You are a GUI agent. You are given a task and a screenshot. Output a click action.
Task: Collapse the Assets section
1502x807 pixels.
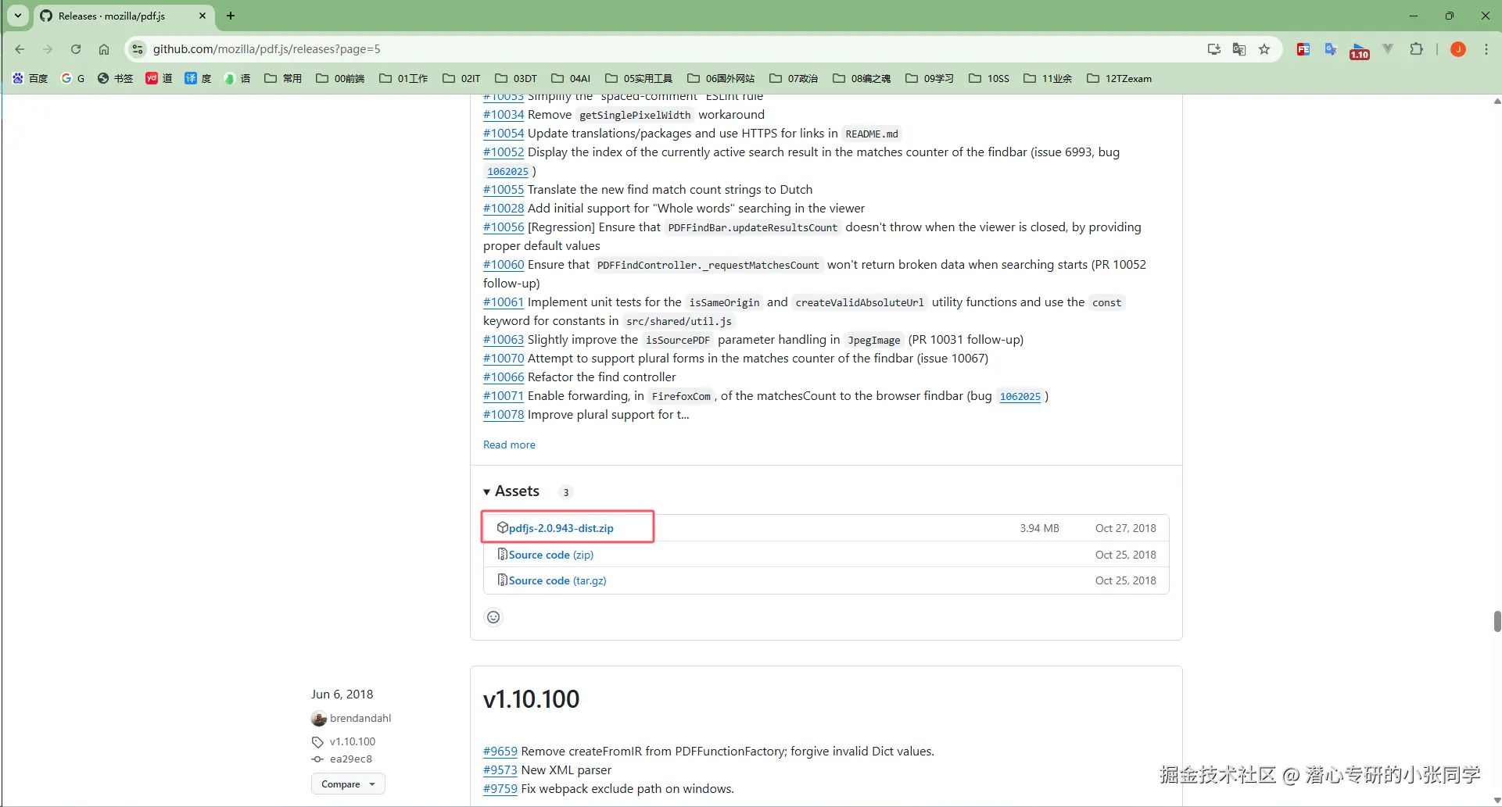[511, 491]
